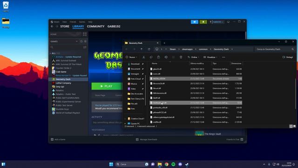Select Lethal Company in the Steam library
This screenshot has height=168, width=298.
(x=63, y=83)
